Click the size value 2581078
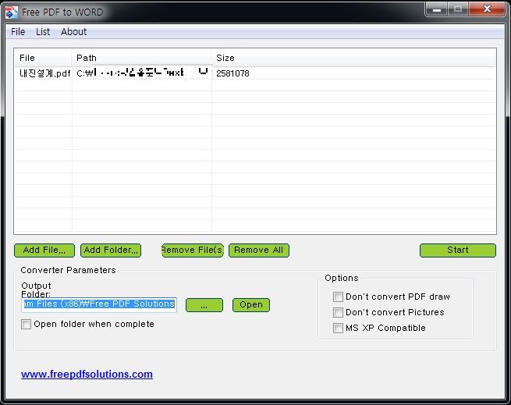Image resolution: width=511 pixels, height=405 pixels. [x=232, y=73]
